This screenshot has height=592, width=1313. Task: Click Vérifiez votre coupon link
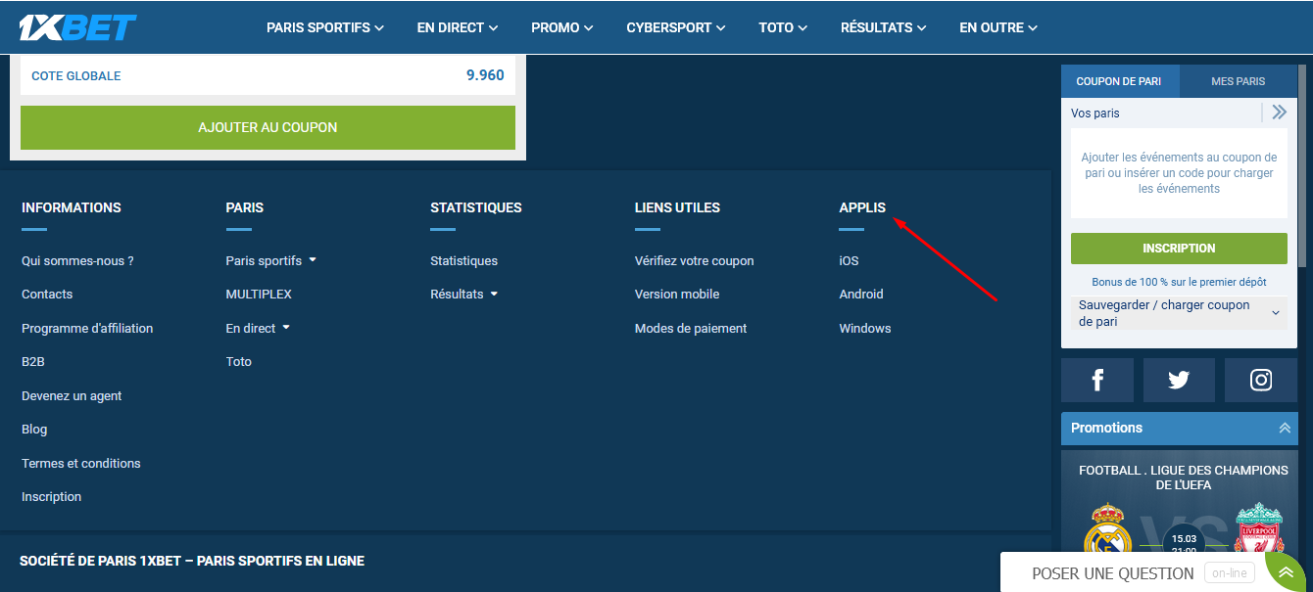[x=694, y=261]
